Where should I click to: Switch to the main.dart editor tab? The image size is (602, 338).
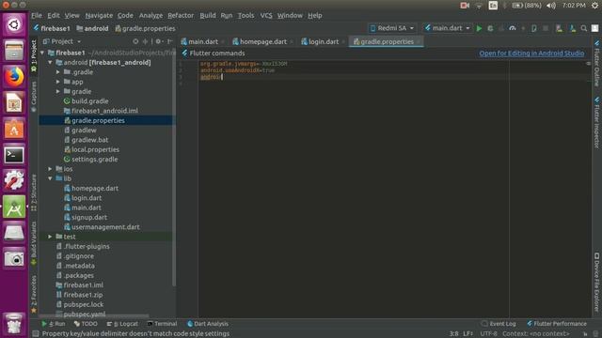(203, 41)
